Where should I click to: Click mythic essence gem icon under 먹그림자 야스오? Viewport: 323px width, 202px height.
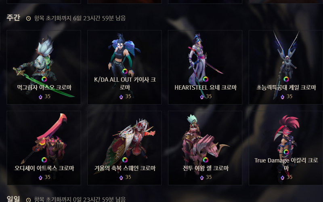tap(41, 97)
